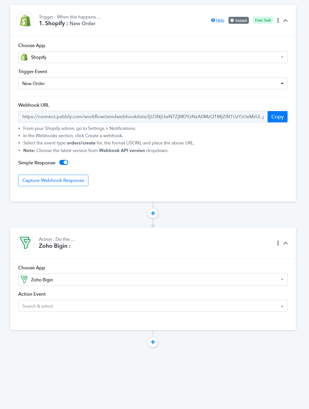Click the Zoho Bigin logo in action header
Viewport: 309px width, 409px height.
click(x=25, y=243)
